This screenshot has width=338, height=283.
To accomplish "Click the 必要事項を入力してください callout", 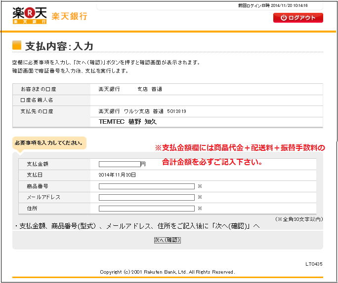I will coord(49,143).
